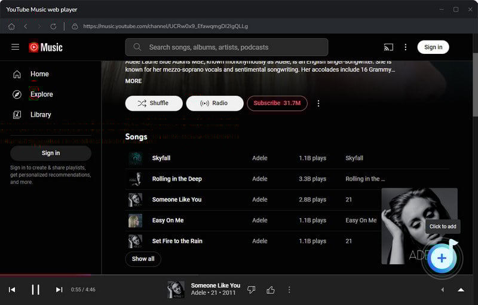Click elapsed time '0:55 / 4:46'

(83, 289)
